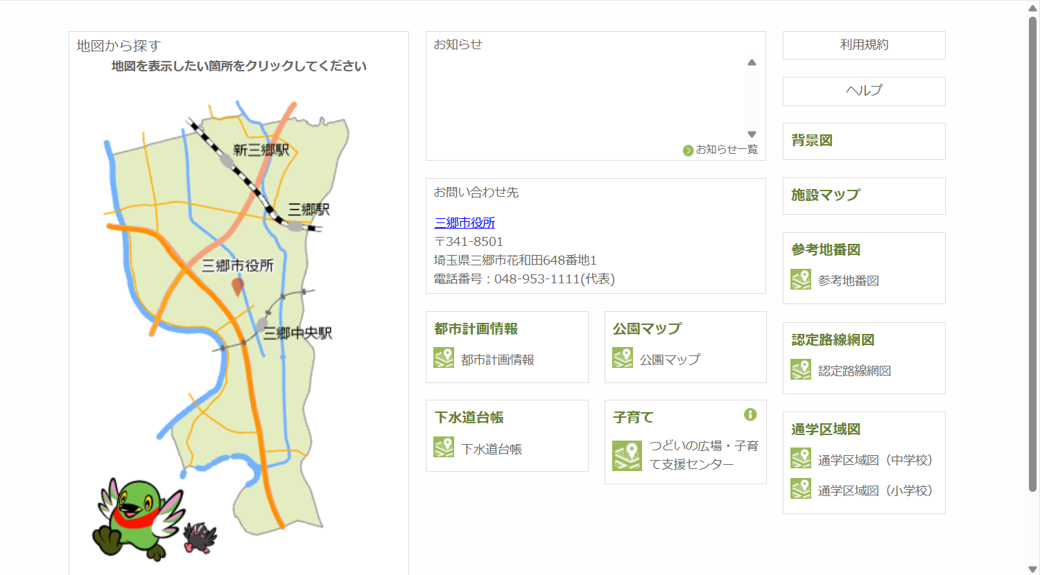Viewport: 1040px width, 575px height.
Task: Click the orange 三郷市役所 marker on the map
Action: pyautogui.click(x=237, y=287)
